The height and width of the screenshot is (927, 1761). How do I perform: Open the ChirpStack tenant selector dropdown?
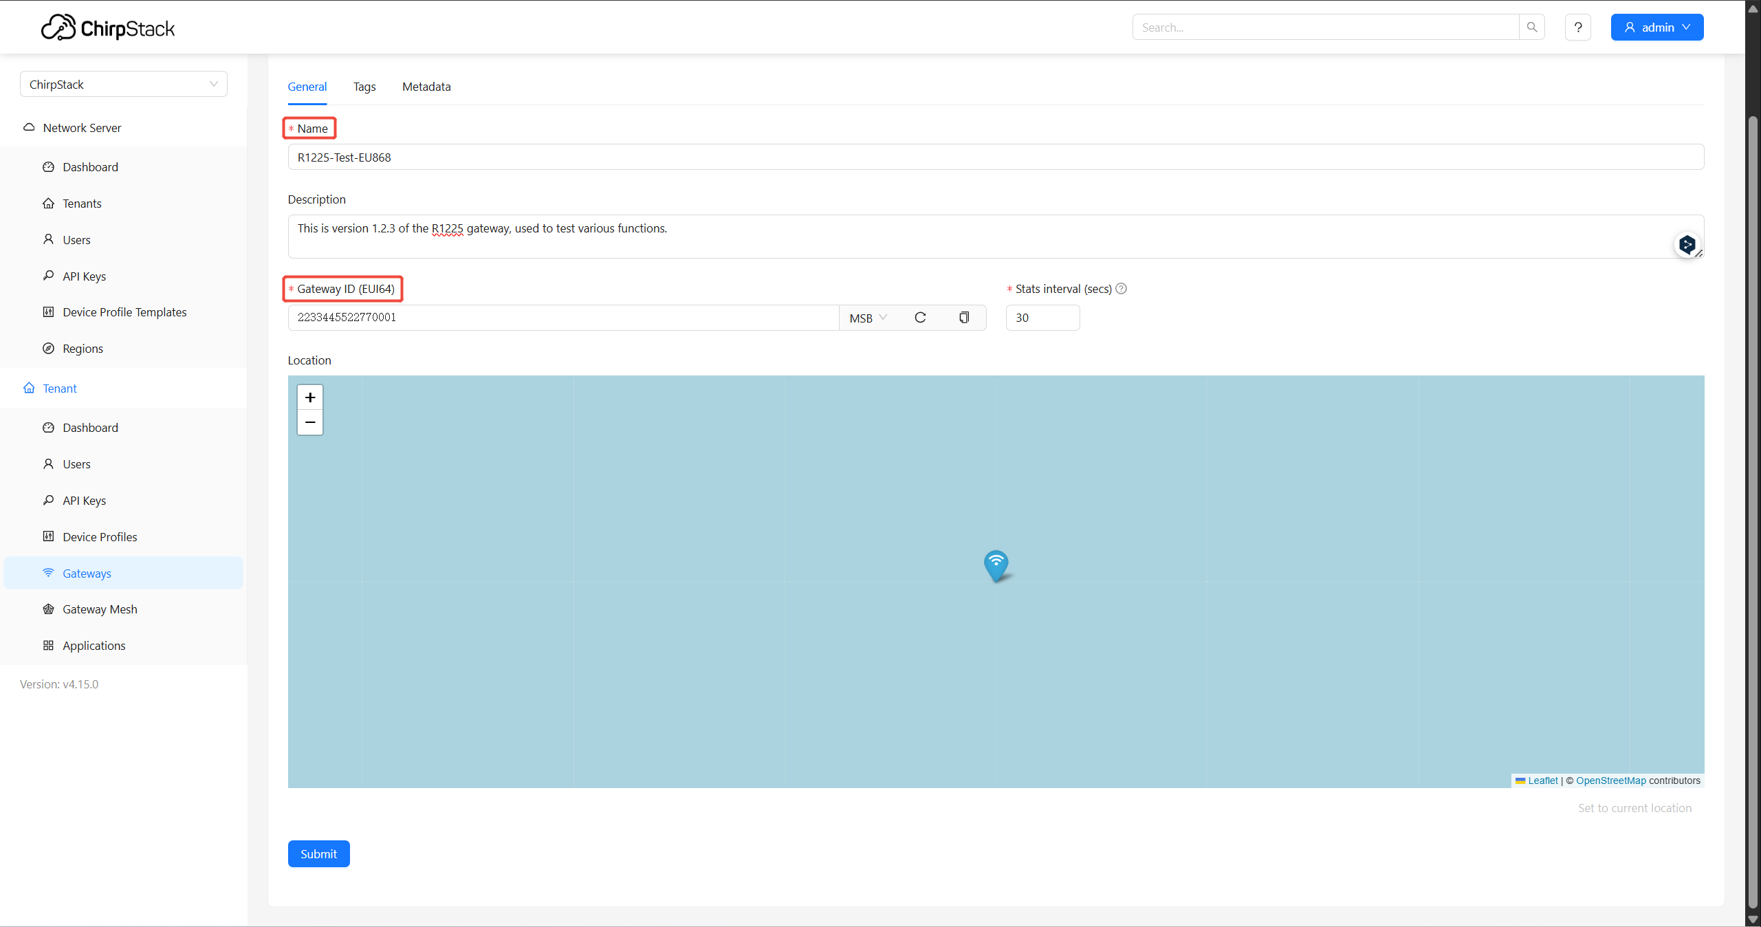(x=124, y=84)
